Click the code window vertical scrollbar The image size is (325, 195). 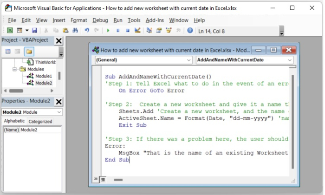click(292, 122)
